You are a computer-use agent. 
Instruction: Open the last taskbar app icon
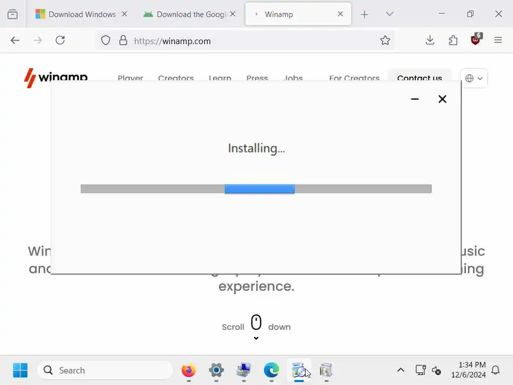click(x=326, y=370)
